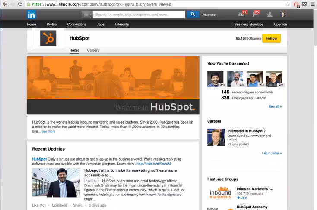This screenshot has height=210, width=317.
Task: Comment on the HubSpot update
Action: coord(59,205)
